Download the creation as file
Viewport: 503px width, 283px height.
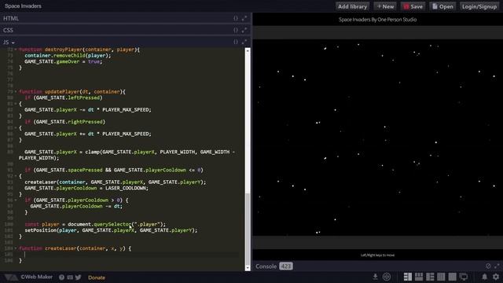pyautogui.click(x=375, y=277)
